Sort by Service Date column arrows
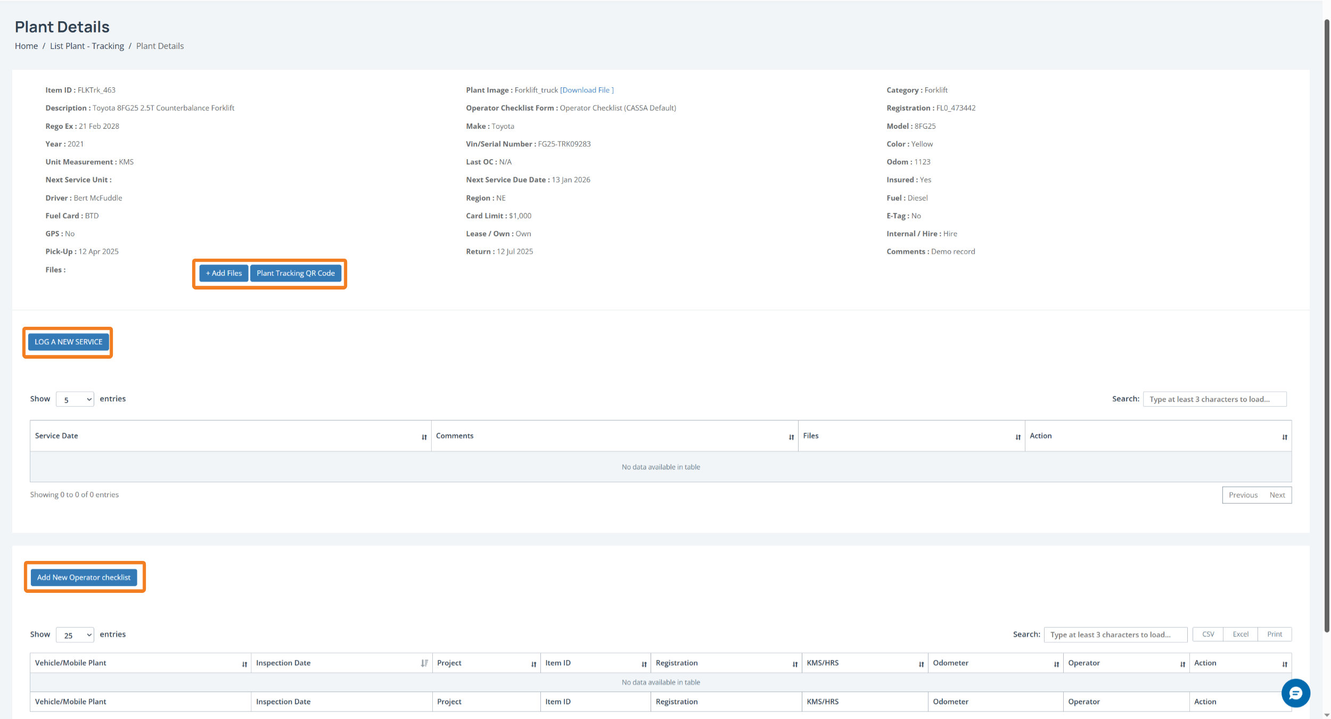This screenshot has width=1331, height=719. (x=424, y=437)
